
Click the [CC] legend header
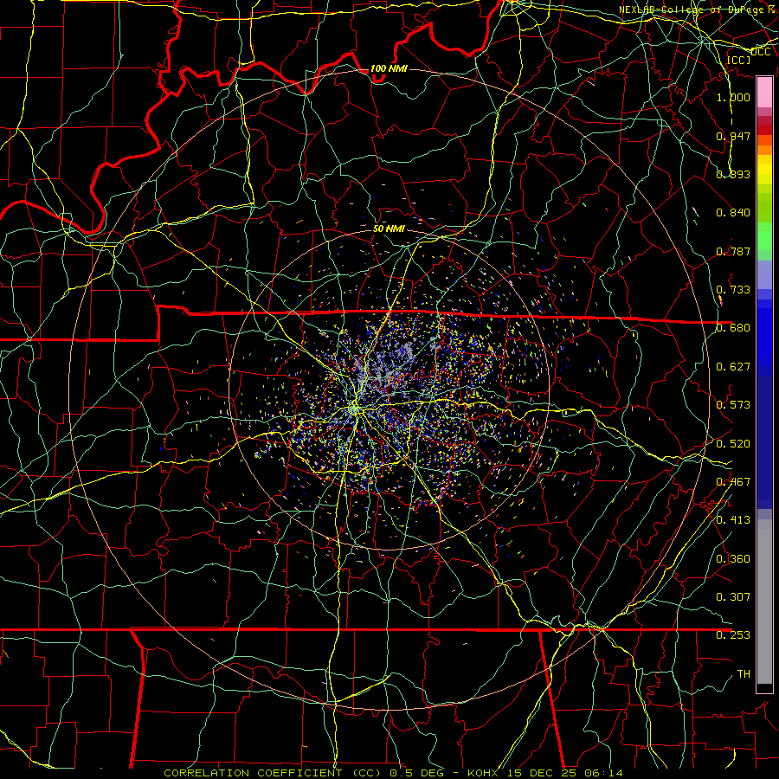pos(739,60)
